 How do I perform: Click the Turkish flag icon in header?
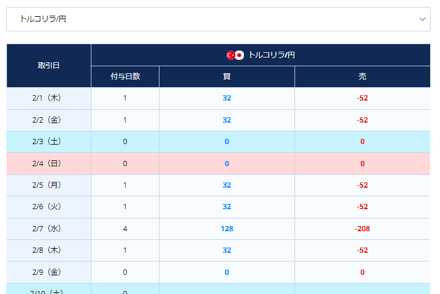click(230, 55)
